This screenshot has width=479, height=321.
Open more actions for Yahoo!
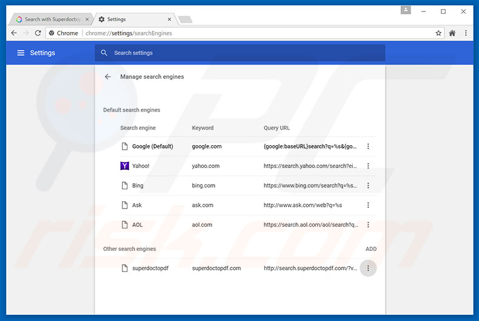pyautogui.click(x=368, y=166)
